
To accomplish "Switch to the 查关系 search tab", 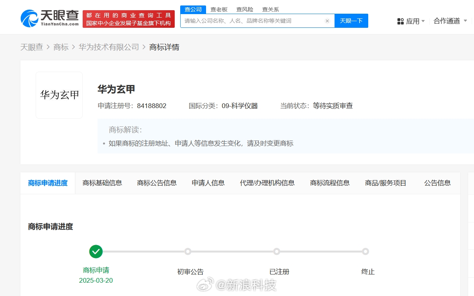I will 271,9.
